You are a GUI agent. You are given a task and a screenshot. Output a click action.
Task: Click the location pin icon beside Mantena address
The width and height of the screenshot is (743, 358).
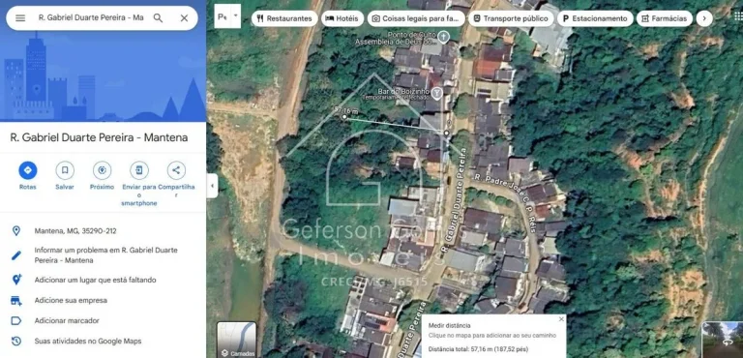[16, 231]
